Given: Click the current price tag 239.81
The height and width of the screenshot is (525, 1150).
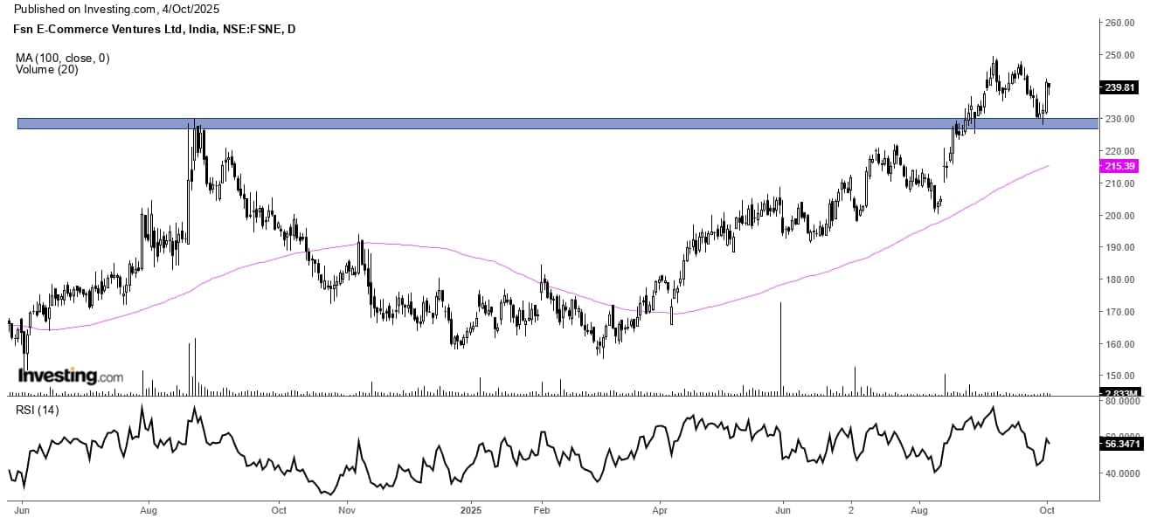Looking at the screenshot, I should click(1121, 87).
